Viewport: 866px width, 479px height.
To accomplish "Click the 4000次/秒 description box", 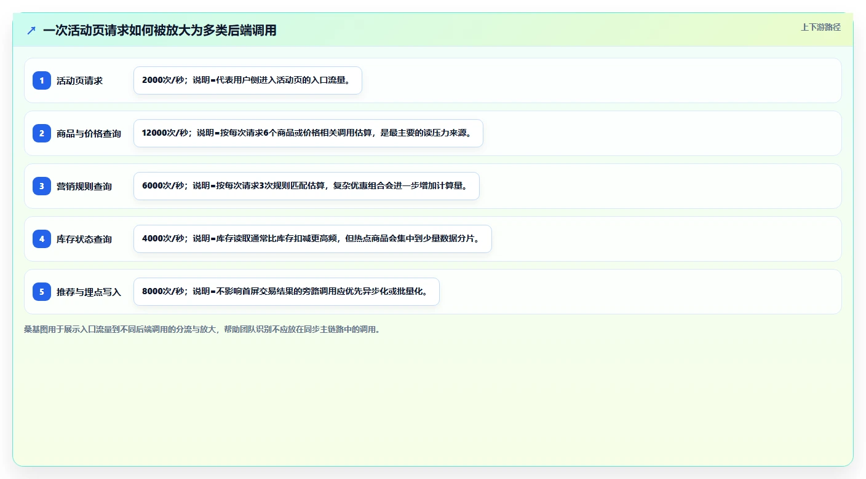I will [312, 239].
